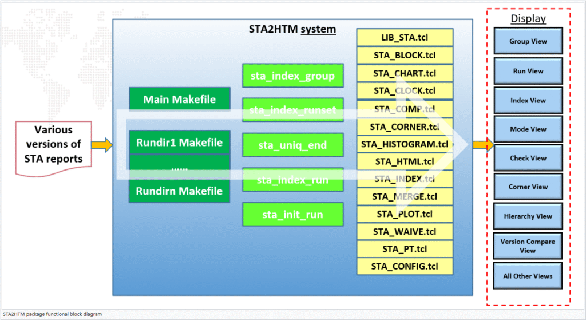This screenshot has height=320, width=586.
Task: Click the LIB_STA.tcl yellow box
Action: point(405,38)
